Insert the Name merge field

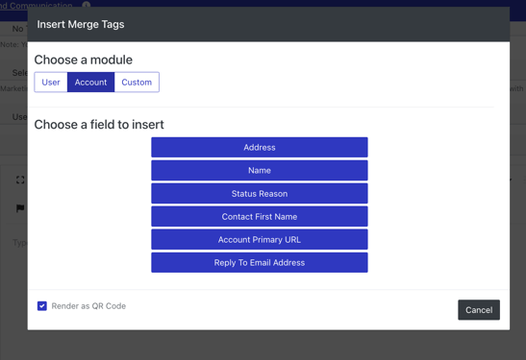260,171
